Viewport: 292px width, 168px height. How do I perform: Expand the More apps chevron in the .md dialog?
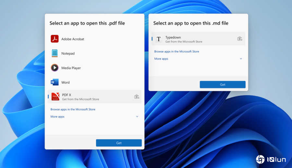coord(241,59)
